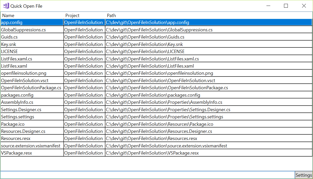The image size is (313, 179).
Task: Open OpenFileInSolution.vsct from the list
Action: (31, 80)
